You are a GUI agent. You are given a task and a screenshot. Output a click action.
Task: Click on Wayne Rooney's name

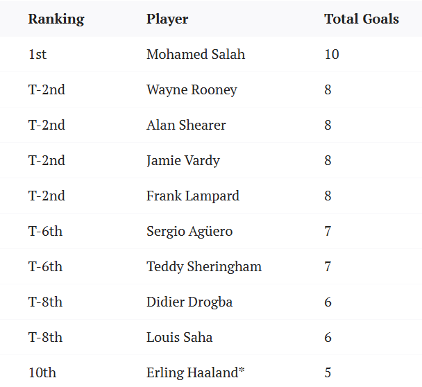(x=192, y=89)
